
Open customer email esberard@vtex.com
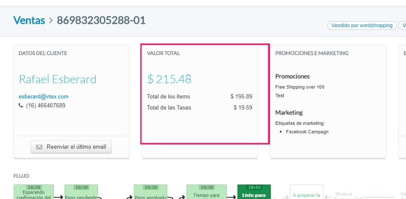[x=44, y=97]
